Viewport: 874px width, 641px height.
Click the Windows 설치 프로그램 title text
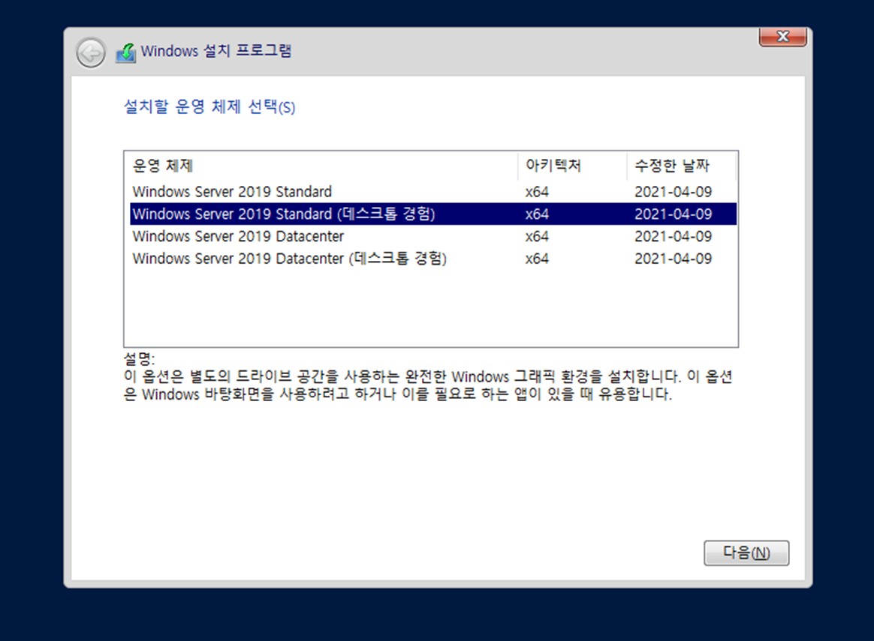pyautogui.click(x=215, y=51)
